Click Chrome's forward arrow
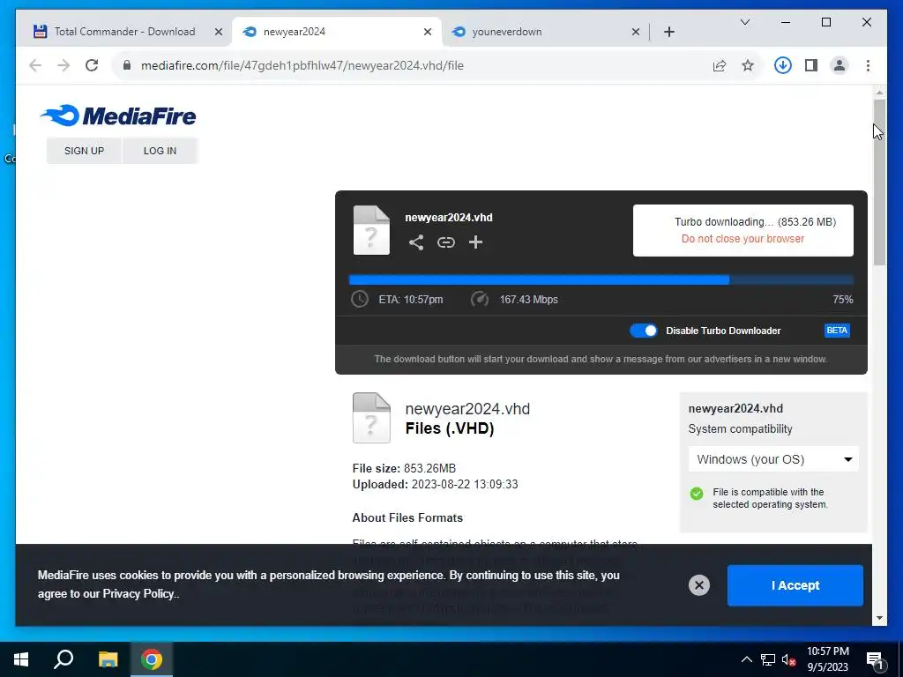The height and width of the screenshot is (677, 903). point(63,65)
